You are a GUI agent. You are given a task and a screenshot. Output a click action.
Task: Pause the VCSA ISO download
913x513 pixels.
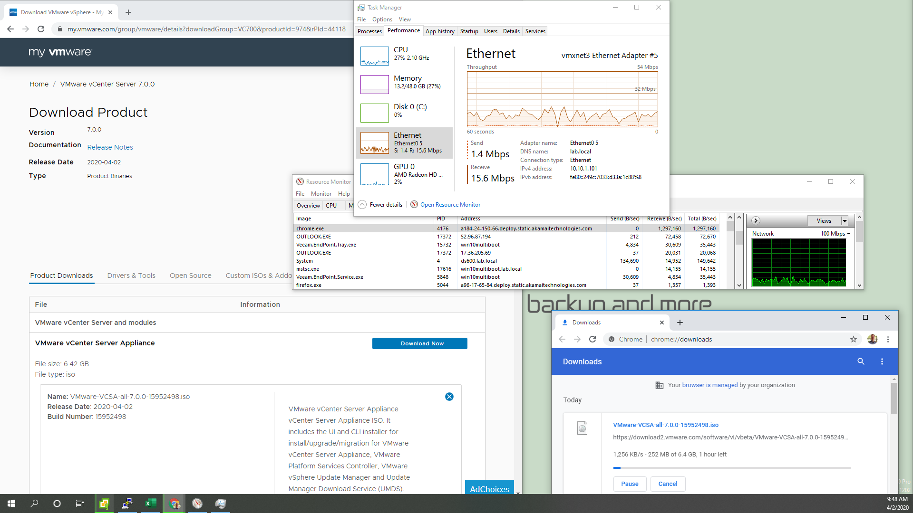630,484
